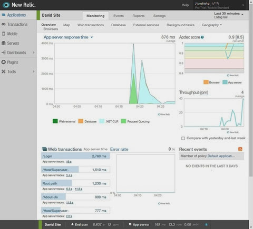Click the Apdex score chart
The height and width of the screenshot is (229, 253).
(214, 58)
